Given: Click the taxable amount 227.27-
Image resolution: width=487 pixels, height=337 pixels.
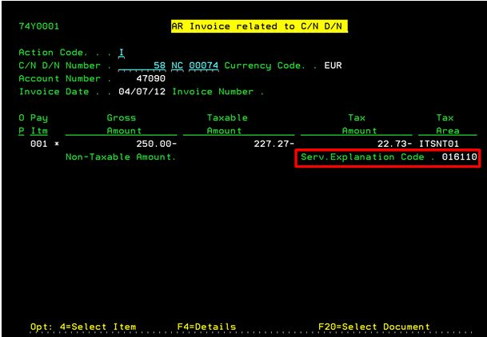Looking at the screenshot, I should (x=274, y=144).
